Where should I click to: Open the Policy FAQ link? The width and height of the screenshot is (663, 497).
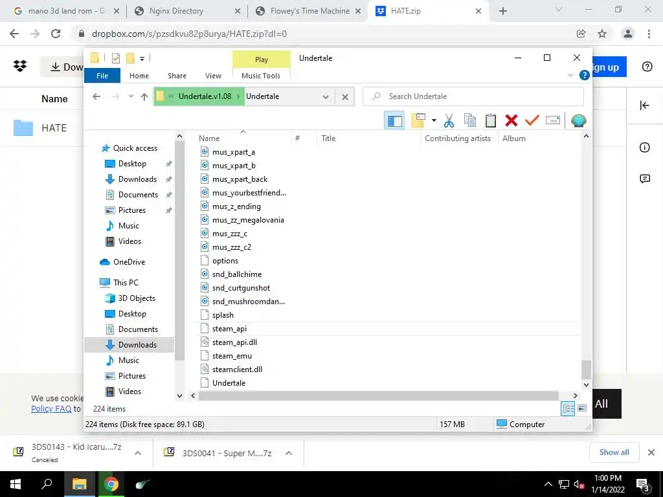point(51,409)
